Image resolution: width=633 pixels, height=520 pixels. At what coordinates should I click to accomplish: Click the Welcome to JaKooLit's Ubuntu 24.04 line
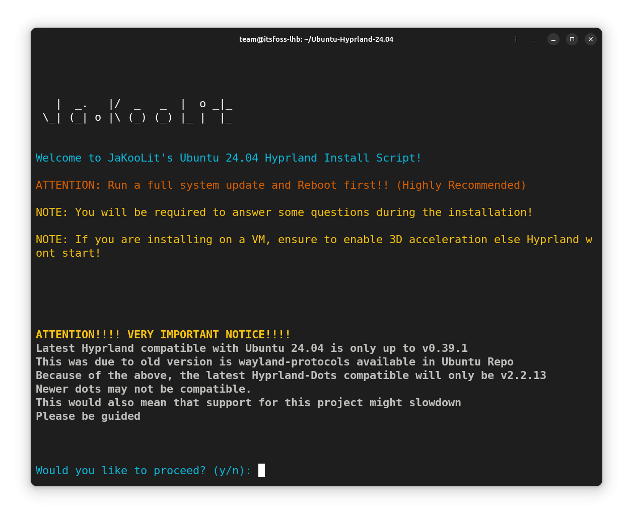[228, 158]
